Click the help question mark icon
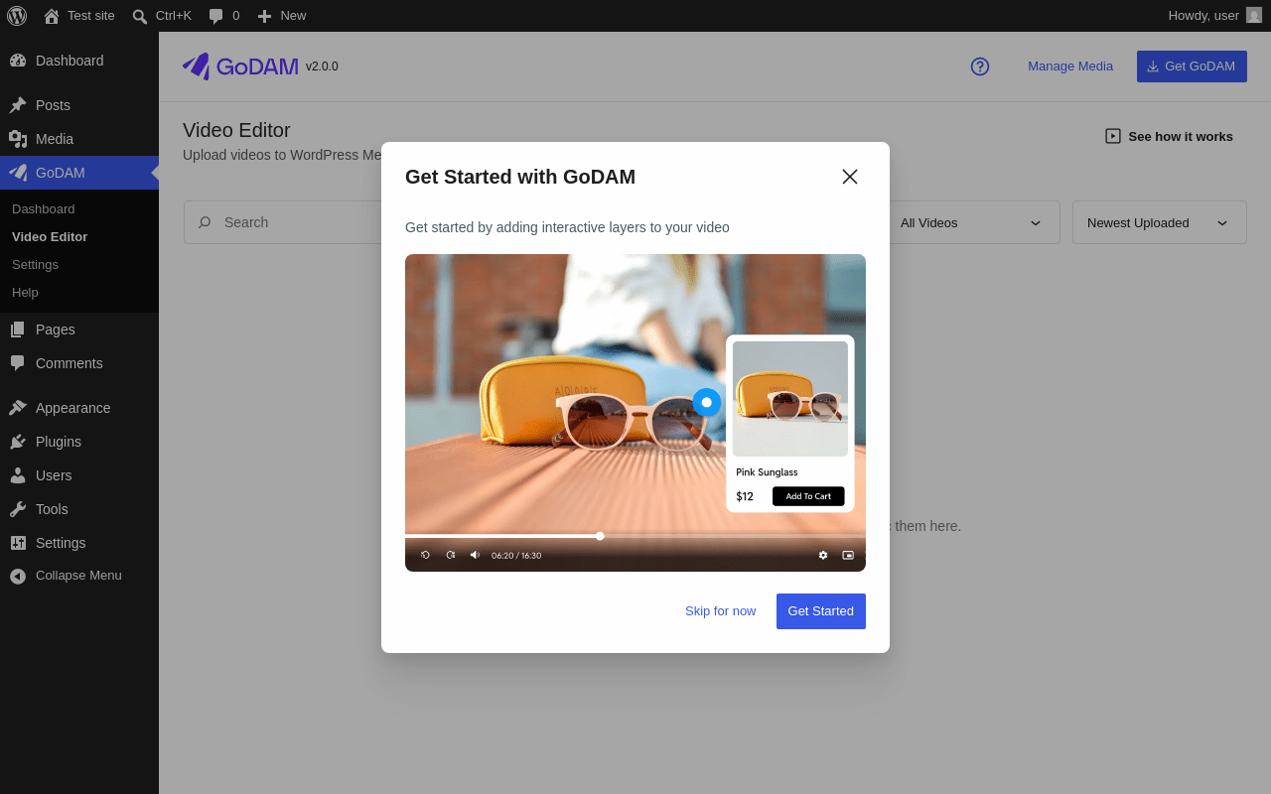Image resolution: width=1271 pixels, height=794 pixels. point(980,66)
